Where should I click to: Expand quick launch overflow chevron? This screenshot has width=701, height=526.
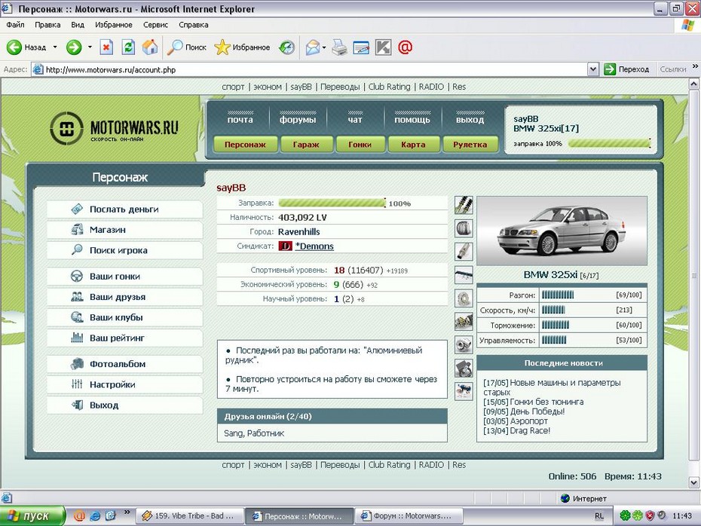coord(127,512)
